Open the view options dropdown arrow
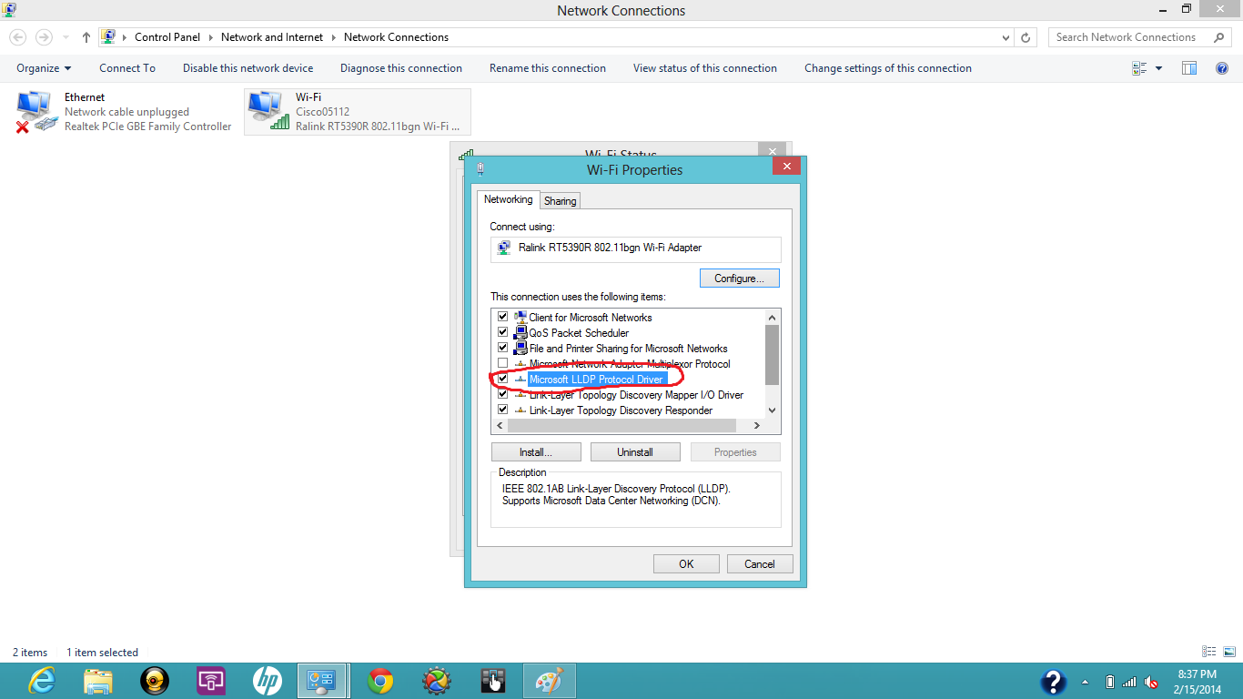The height and width of the screenshot is (699, 1243). (1158, 68)
